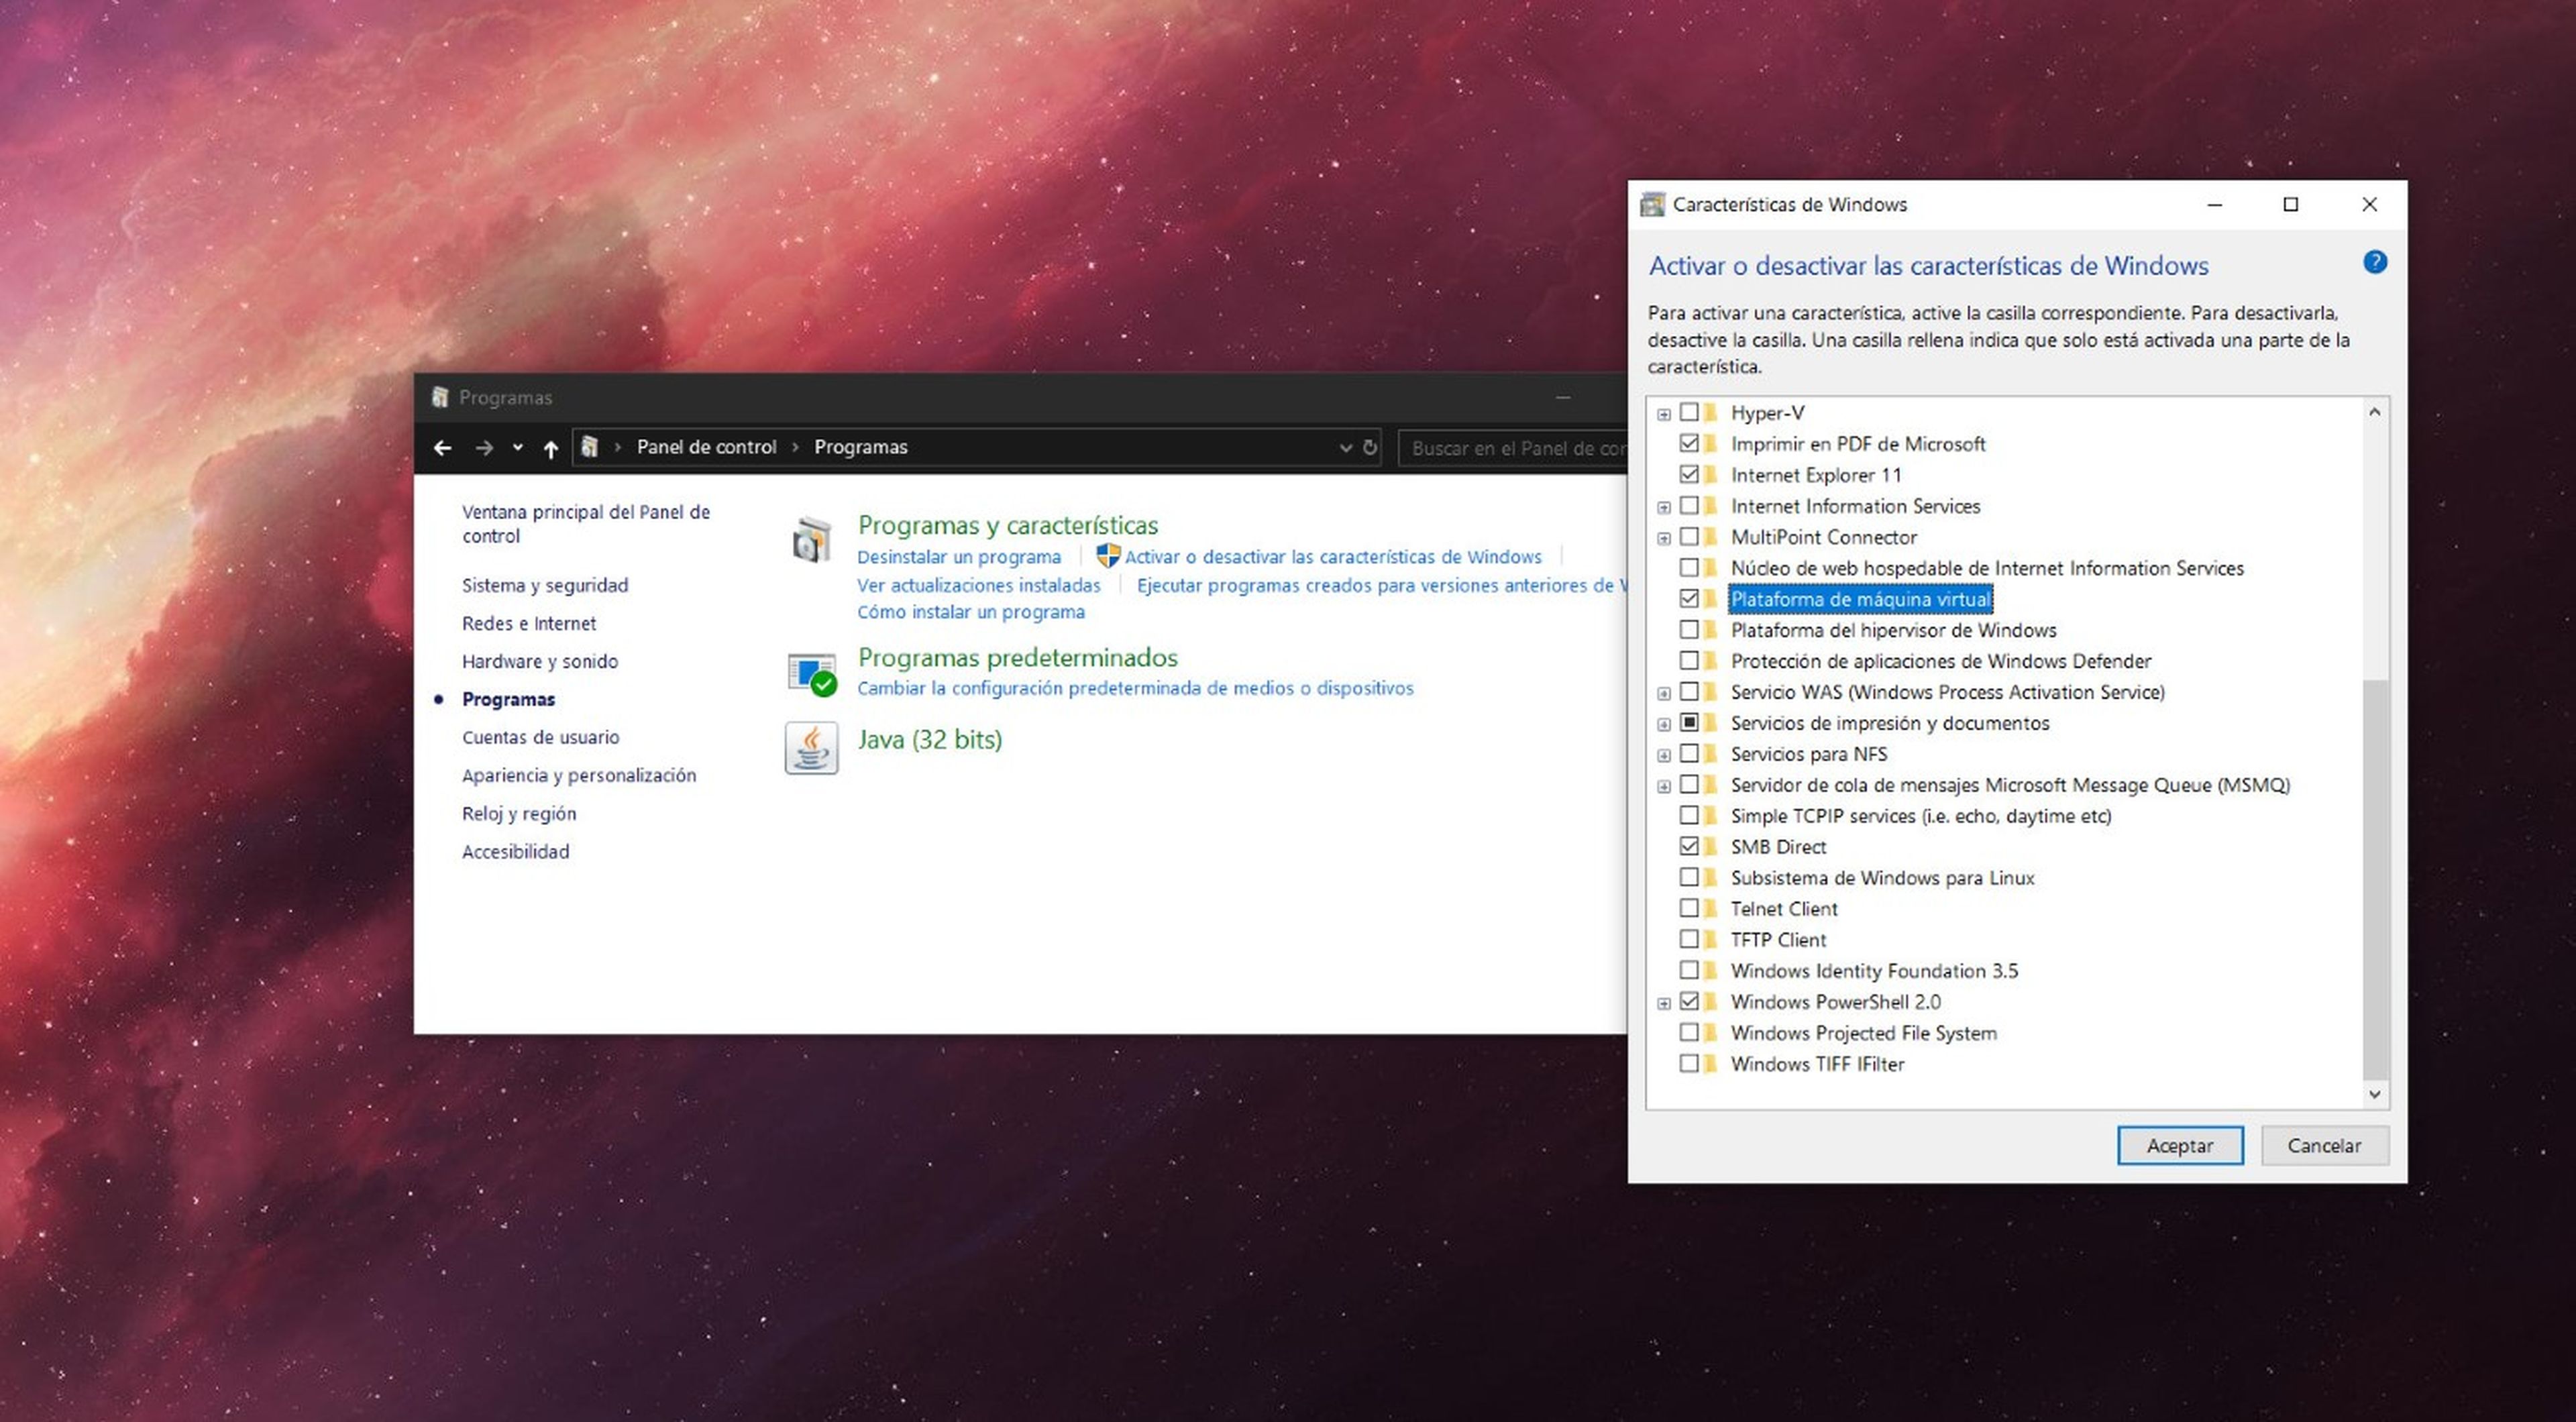Screen dimensions: 2576x1422
Task: Open the address bar history dropdown
Action: coord(1346,448)
